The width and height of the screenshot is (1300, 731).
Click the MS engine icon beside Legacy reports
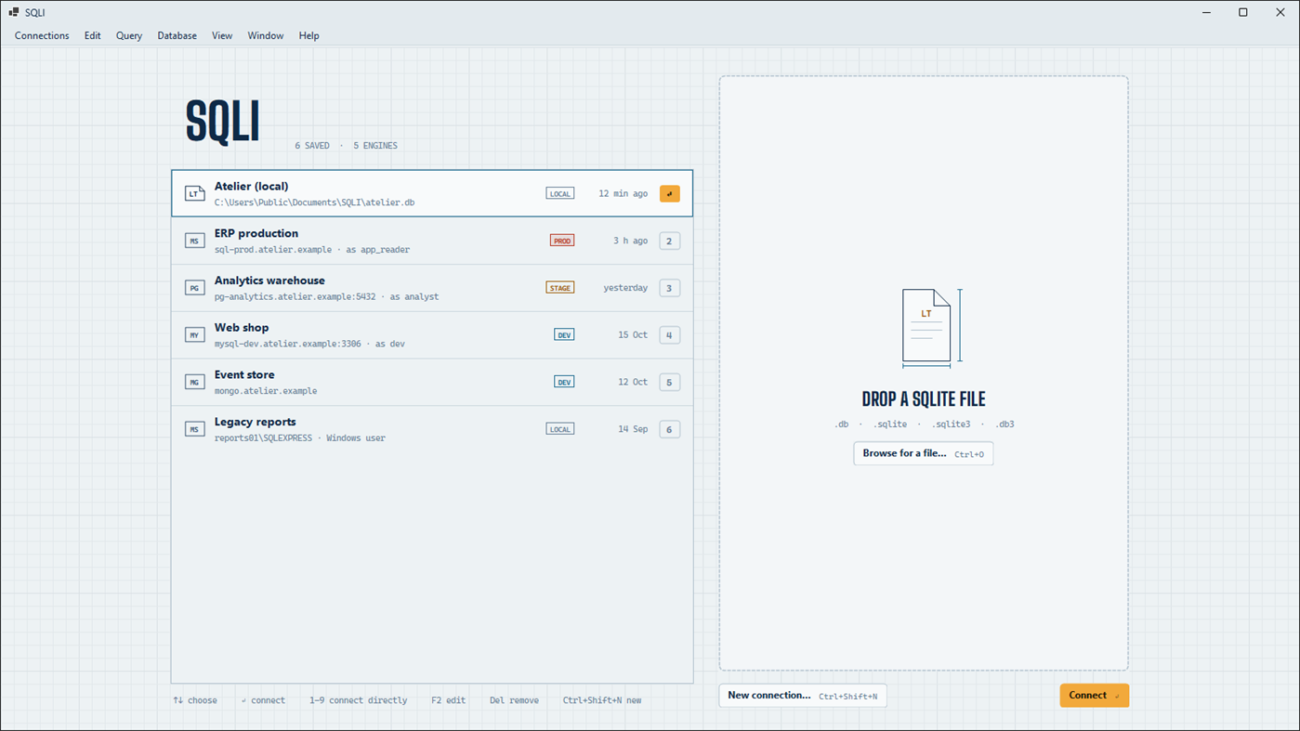194,429
